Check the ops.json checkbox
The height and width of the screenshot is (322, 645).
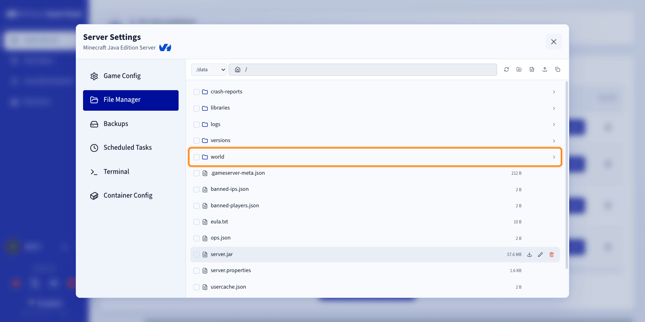(x=196, y=238)
